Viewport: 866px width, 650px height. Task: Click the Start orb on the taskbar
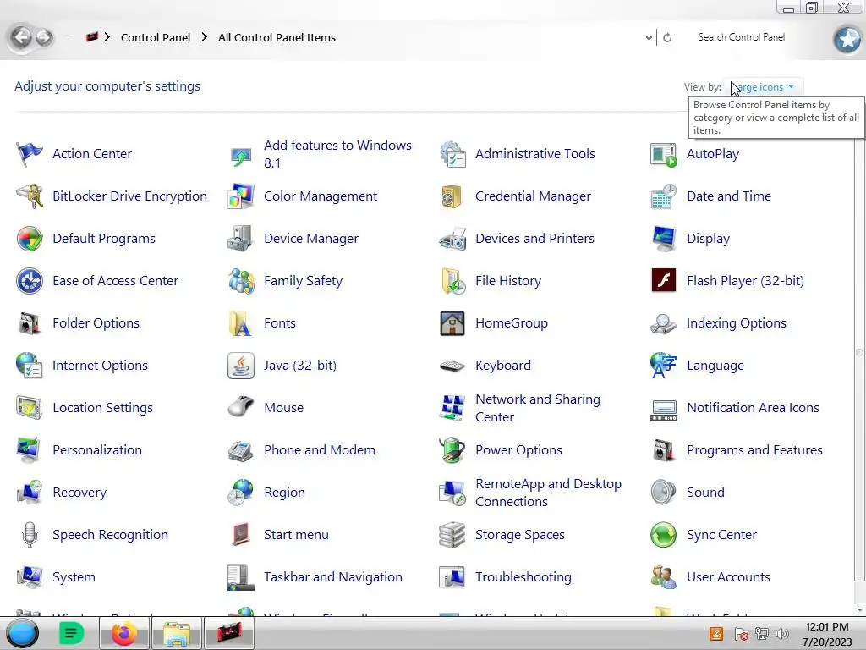pos(21,633)
